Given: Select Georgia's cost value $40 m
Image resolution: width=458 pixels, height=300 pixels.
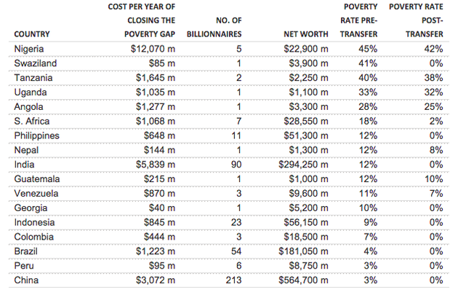Looking at the screenshot, I should coord(164,206).
